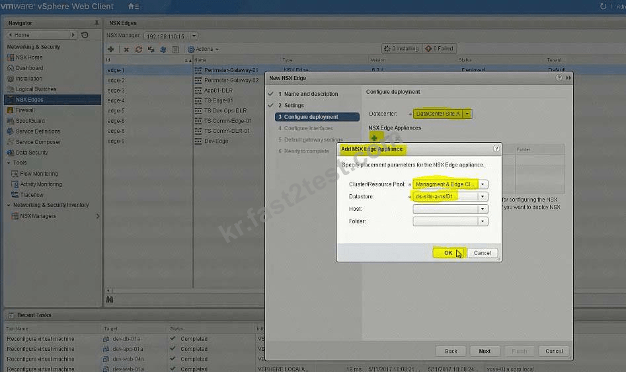Click dev-db-01a target in Recent Tasks

click(x=126, y=339)
